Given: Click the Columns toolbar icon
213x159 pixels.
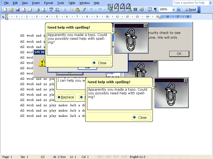Looking at the screenshot, I should pyautogui.click(x=135, y=10).
